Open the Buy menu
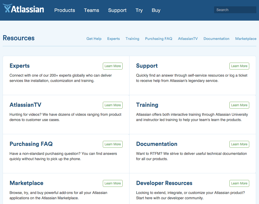259x204 pixels. [156, 10]
